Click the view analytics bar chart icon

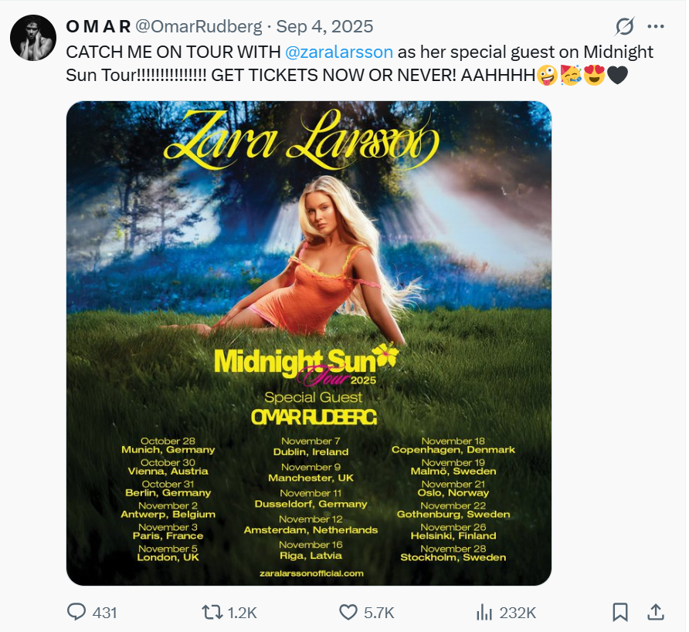[x=484, y=612]
